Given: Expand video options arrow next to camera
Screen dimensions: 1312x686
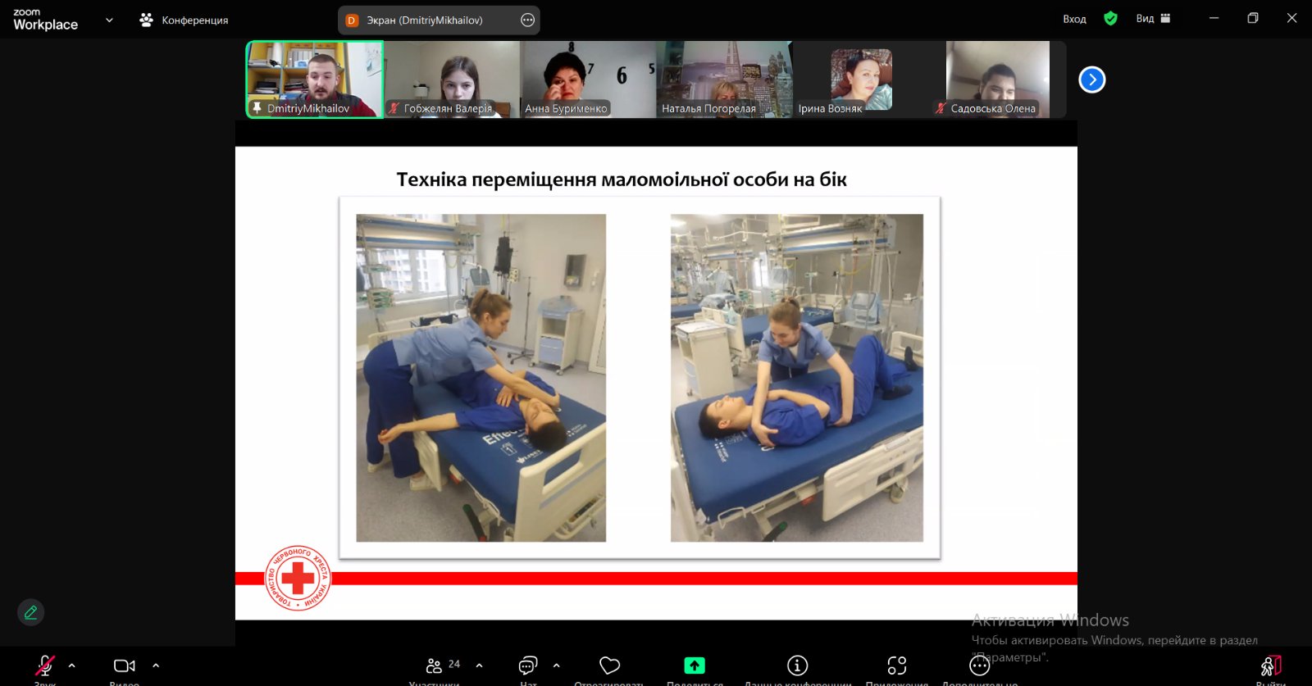Looking at the screenshot, I should tap(156, 666).
